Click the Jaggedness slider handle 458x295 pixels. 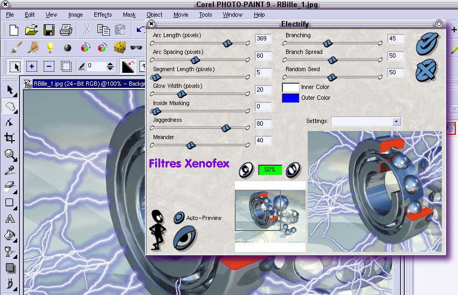click(225, 128)
